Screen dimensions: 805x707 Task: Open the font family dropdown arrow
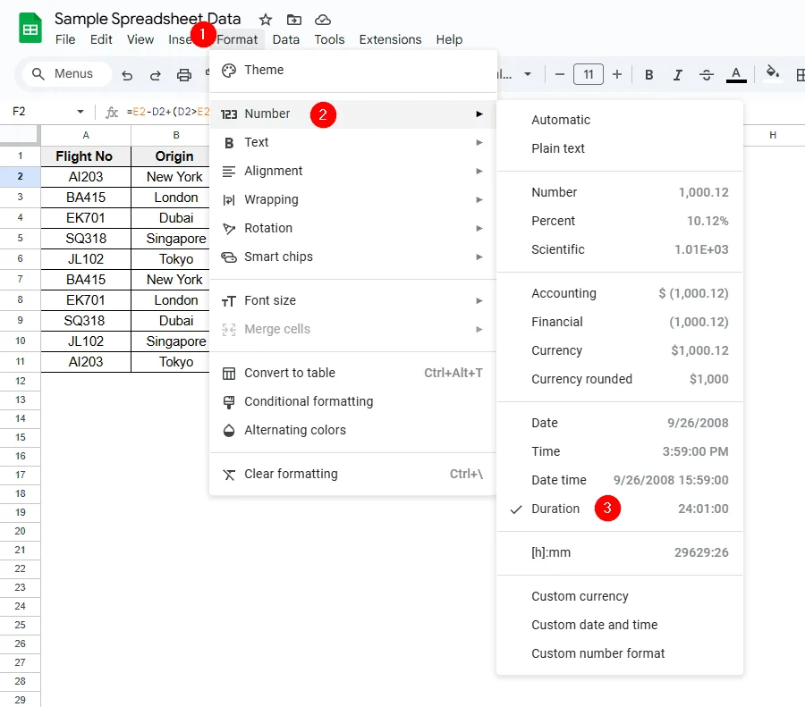(527, 74)
